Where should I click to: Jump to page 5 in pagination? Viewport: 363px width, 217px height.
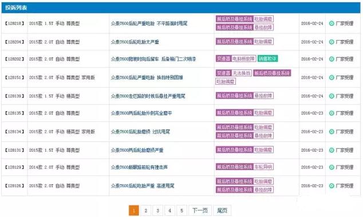[181, 211]
